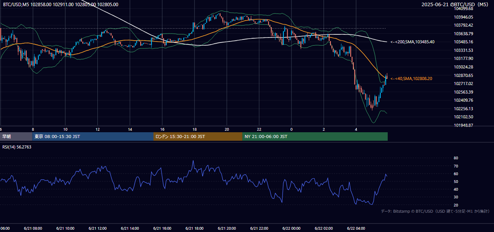This screenshot has height=232, width=494.
Task: Select the 40 SMA label 102808.20
Action: pyautogui.click(x=411, y=78)
